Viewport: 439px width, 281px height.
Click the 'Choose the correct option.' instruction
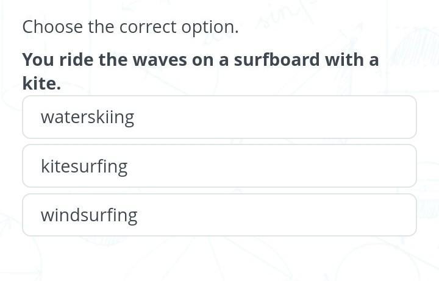(x=130, y=27)
